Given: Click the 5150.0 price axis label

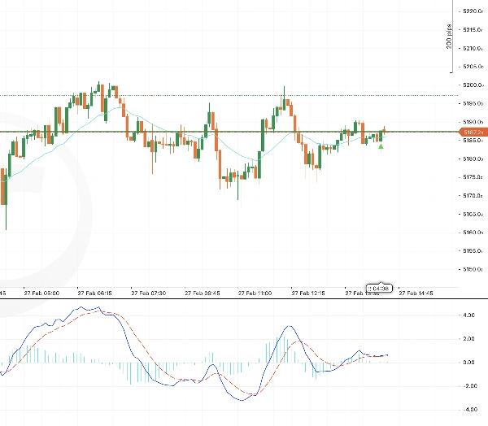Looking at the screenshot, I should (x=473, y=269).
